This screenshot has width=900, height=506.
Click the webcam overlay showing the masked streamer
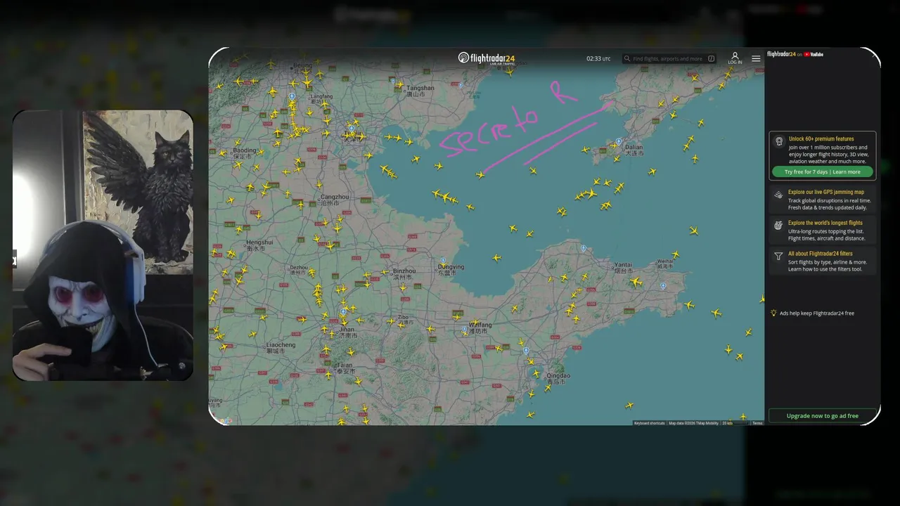point(103,245)
